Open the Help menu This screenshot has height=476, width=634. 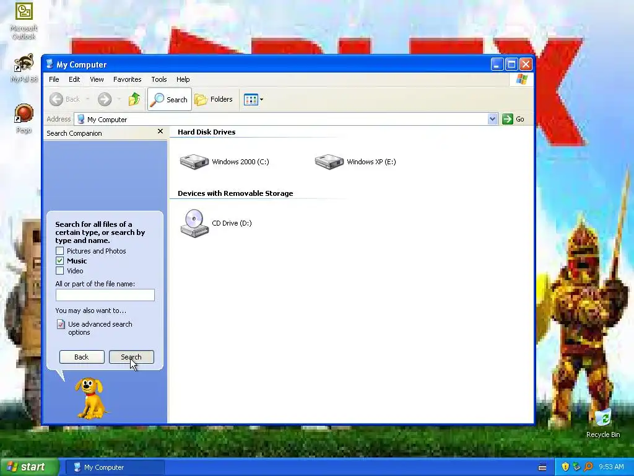[x=183, y=79]
